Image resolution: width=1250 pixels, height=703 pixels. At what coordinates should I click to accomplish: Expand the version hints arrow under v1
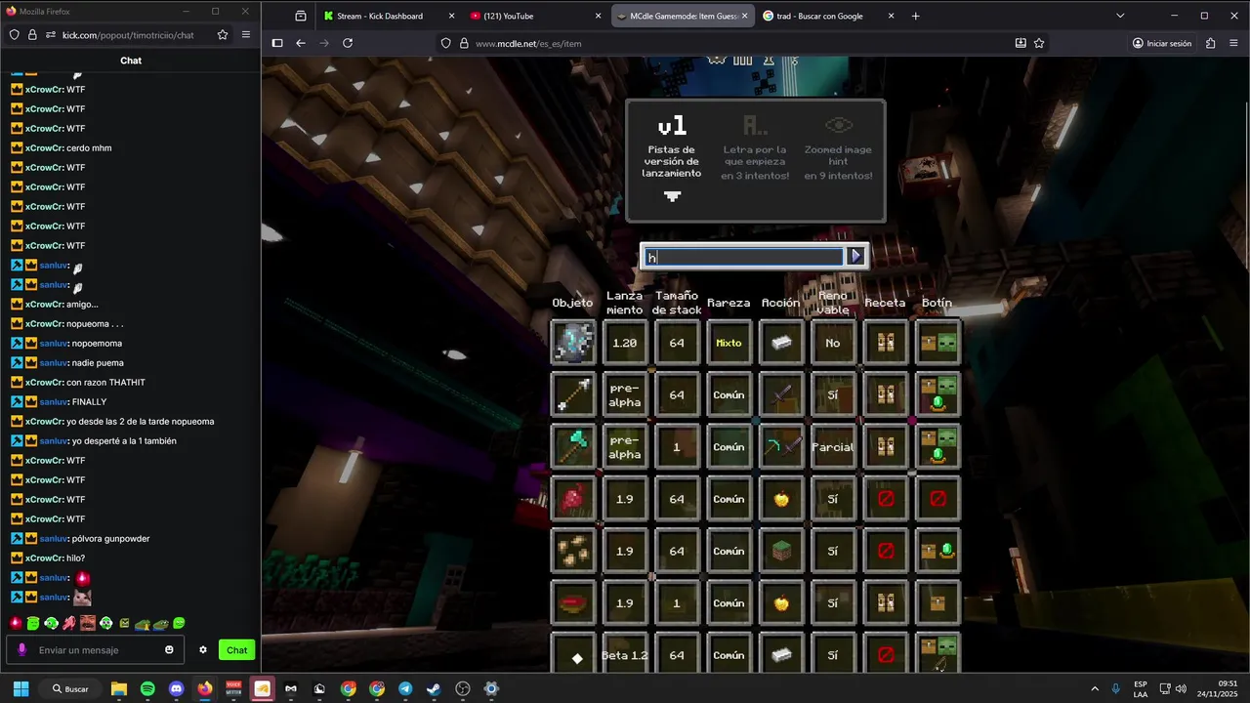672,195
